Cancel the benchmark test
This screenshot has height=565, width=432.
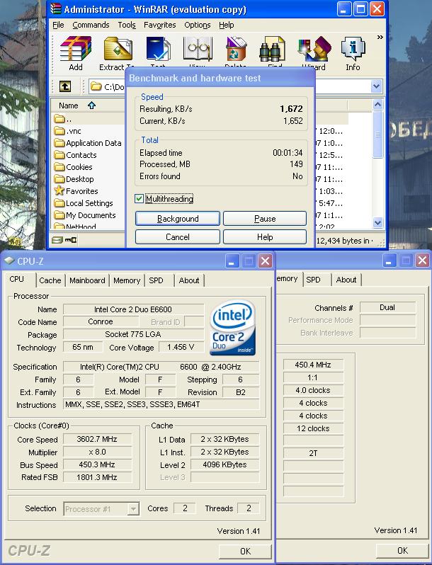178,237
